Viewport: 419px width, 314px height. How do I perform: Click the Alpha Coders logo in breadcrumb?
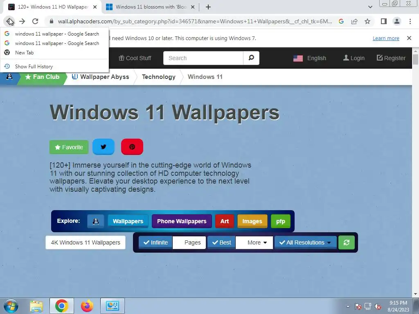(9, 77)
